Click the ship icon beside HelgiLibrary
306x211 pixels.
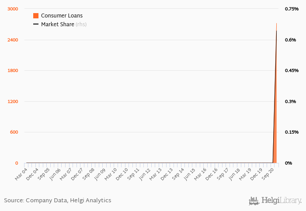click(254, 201)
